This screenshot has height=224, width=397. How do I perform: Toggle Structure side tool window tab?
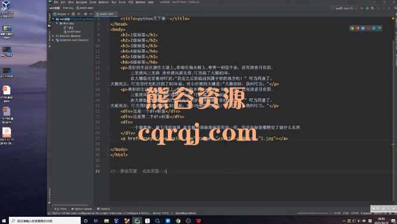click(x=49, y=39)
